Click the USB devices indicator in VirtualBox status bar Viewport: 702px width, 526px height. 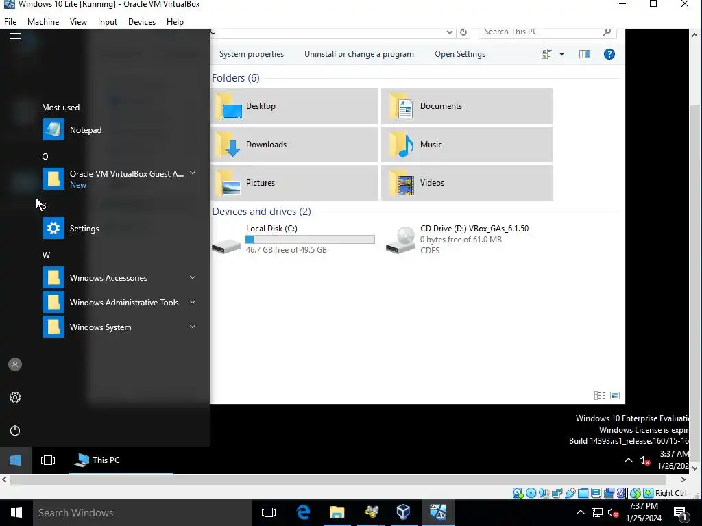(570, 493)
